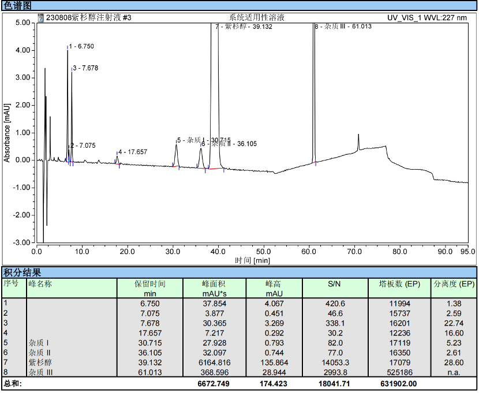Click the UV_VIS_1 WVL:227 nm channel label
479x396 pixels.
[x=427, y=18]
